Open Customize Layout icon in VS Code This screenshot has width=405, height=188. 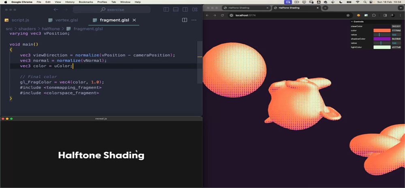pos(195,10)
